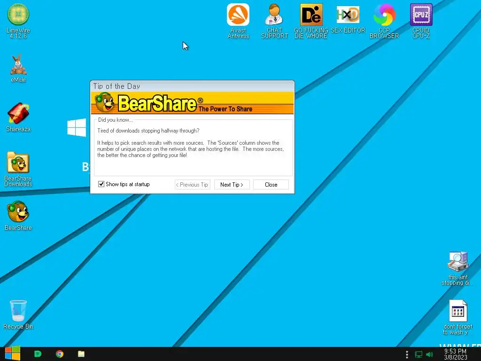Click the Tip of the Day title bar

[x=192, y=86]
